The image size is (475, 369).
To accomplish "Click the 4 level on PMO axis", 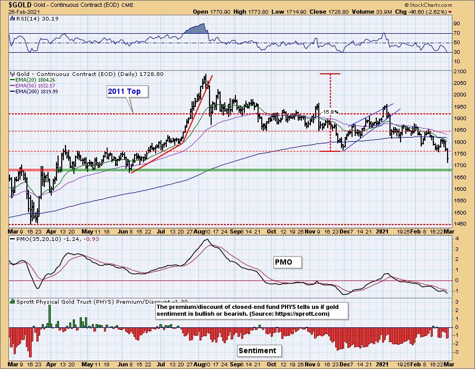I will tap(457, 239).
